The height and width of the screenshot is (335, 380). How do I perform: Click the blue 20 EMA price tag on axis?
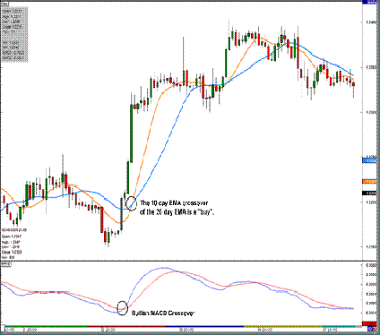pos(369,160)
